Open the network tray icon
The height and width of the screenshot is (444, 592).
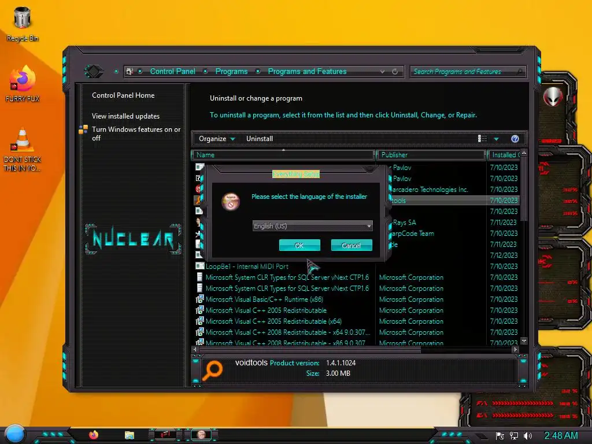(513, 436)
